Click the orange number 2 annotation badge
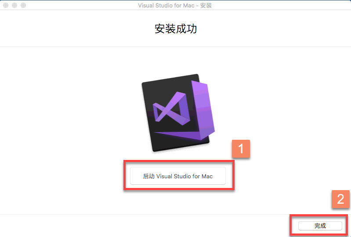This screenshot has height=237, width=351. pos(340,199)
